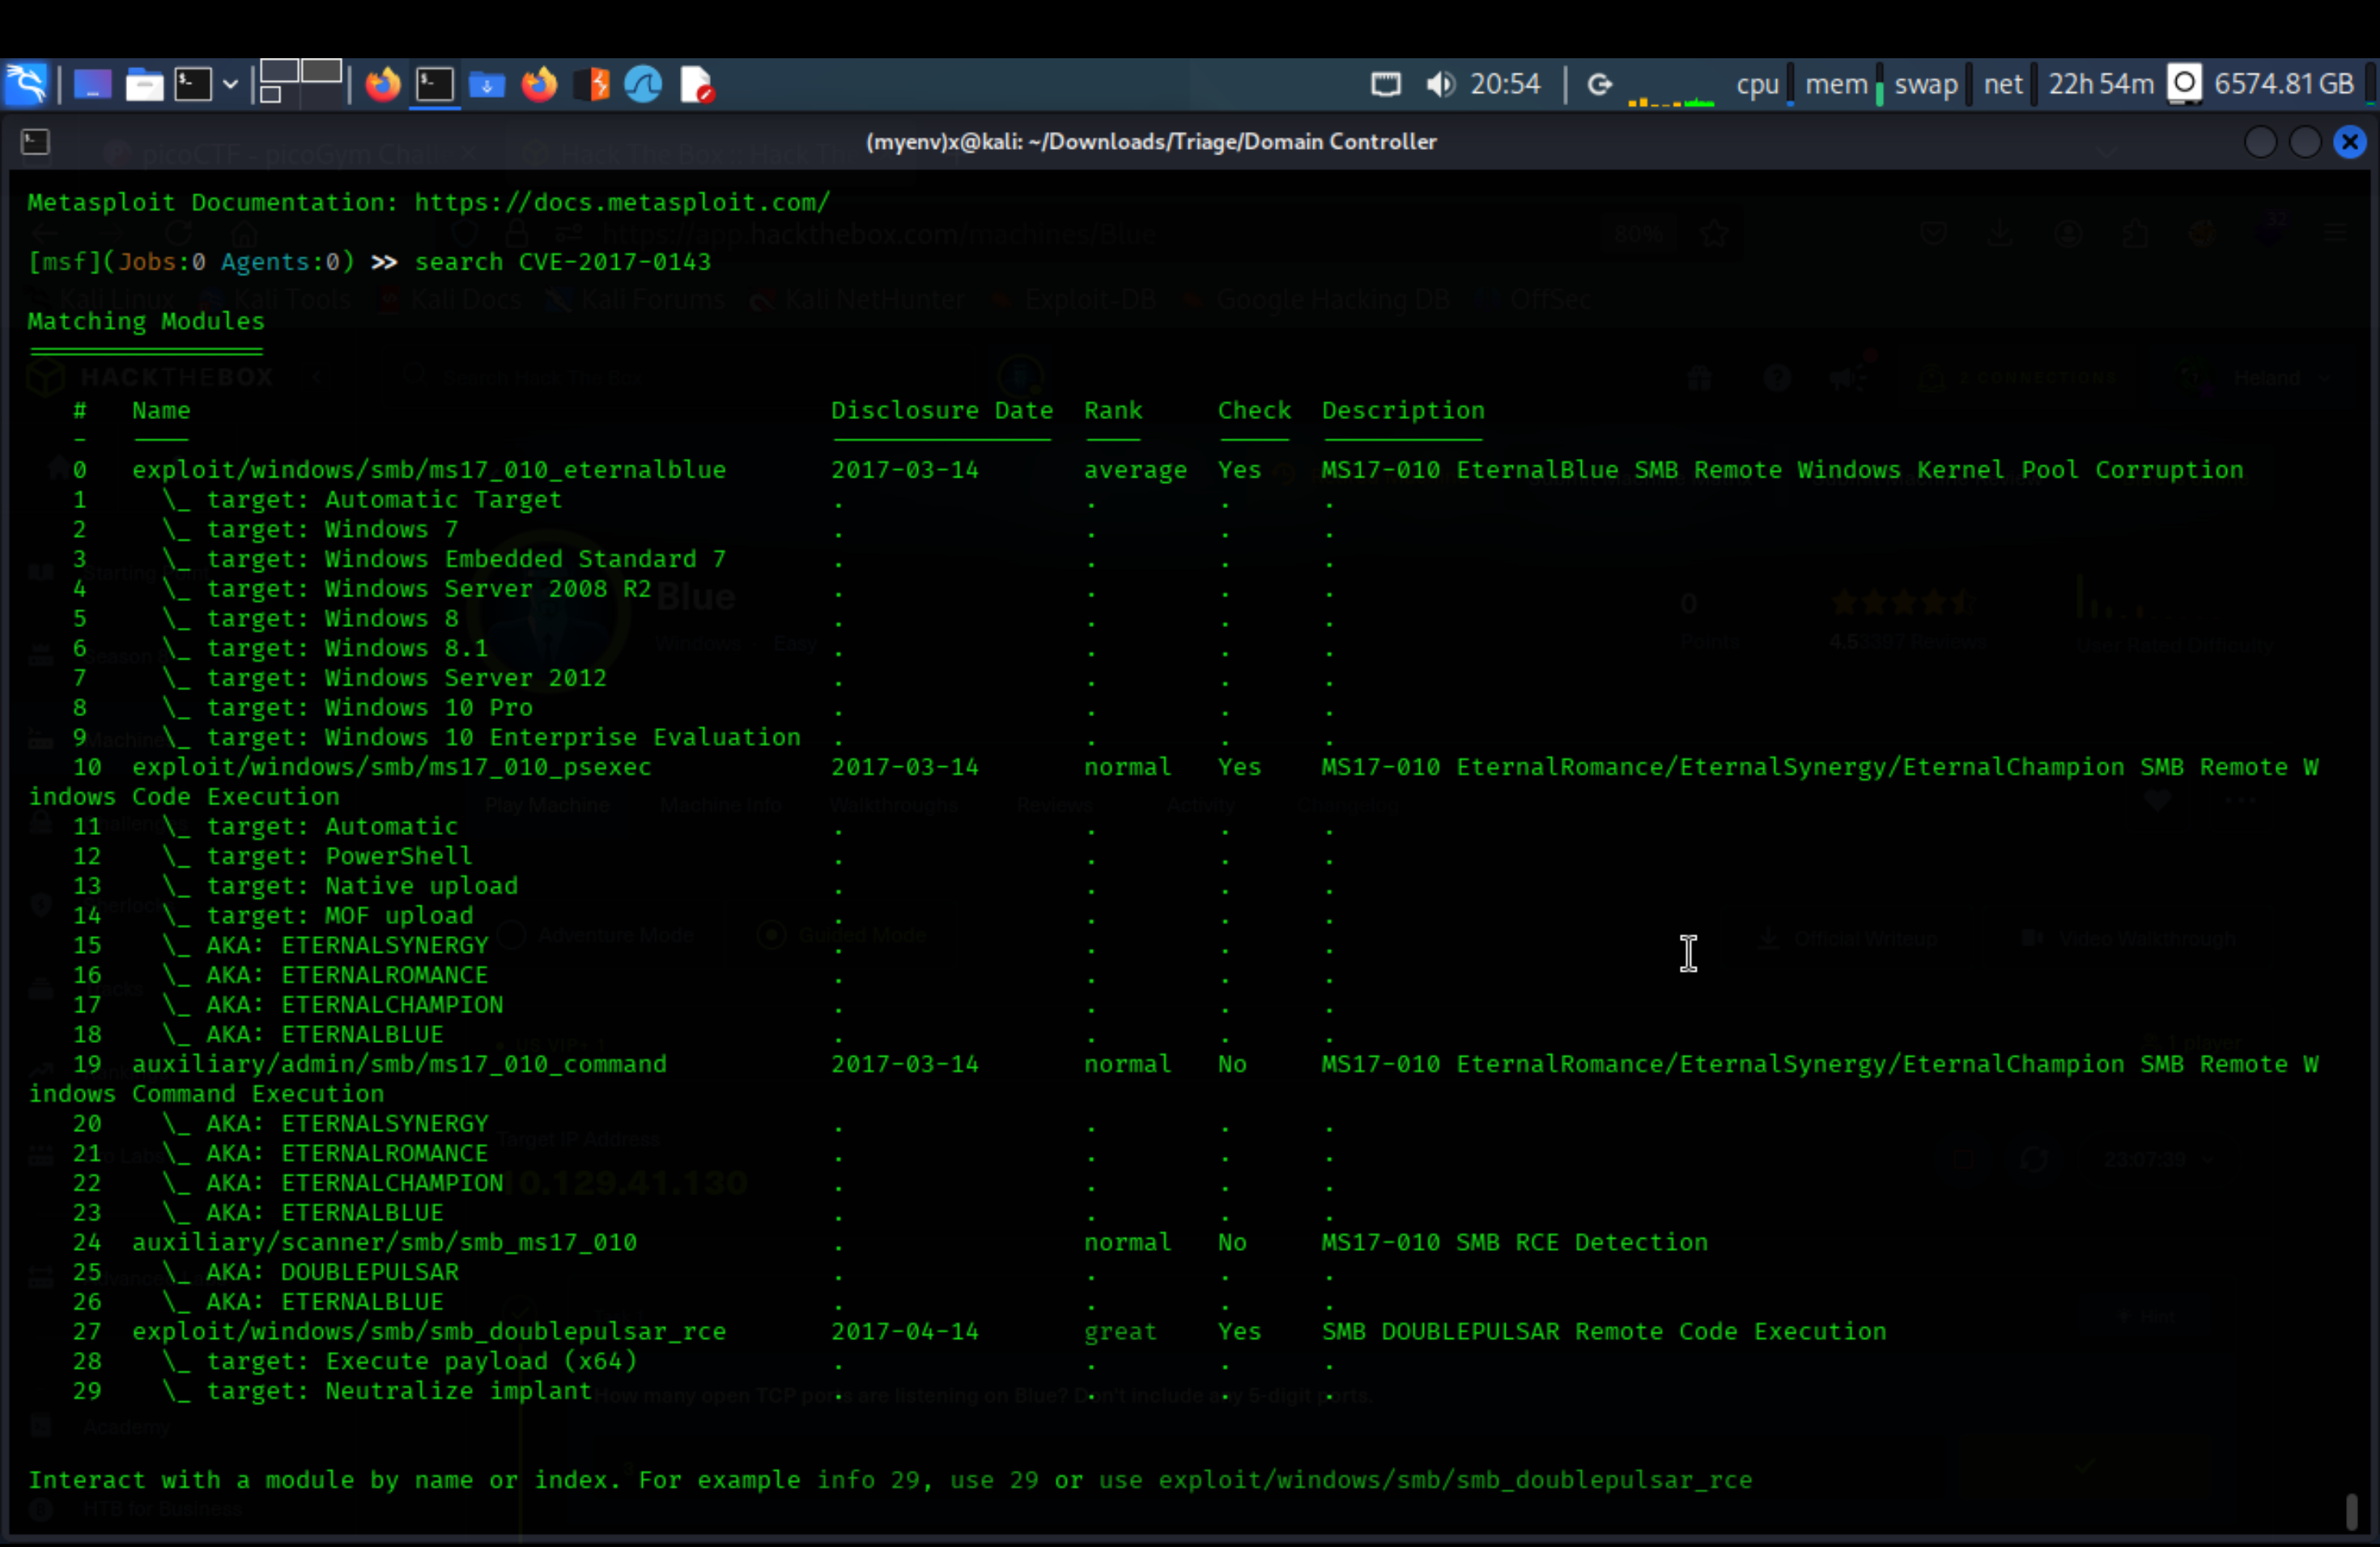The image size is (2380, 1547).
Task: Click 'target: Windows 10 Enterprise Evaluation' row
Action: (503, 738)
